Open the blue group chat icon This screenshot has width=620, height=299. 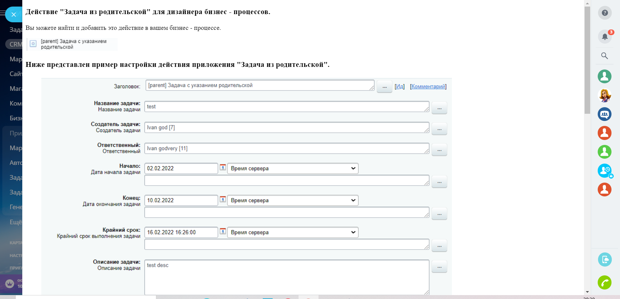pyautogui.click(x=605, y=114)
